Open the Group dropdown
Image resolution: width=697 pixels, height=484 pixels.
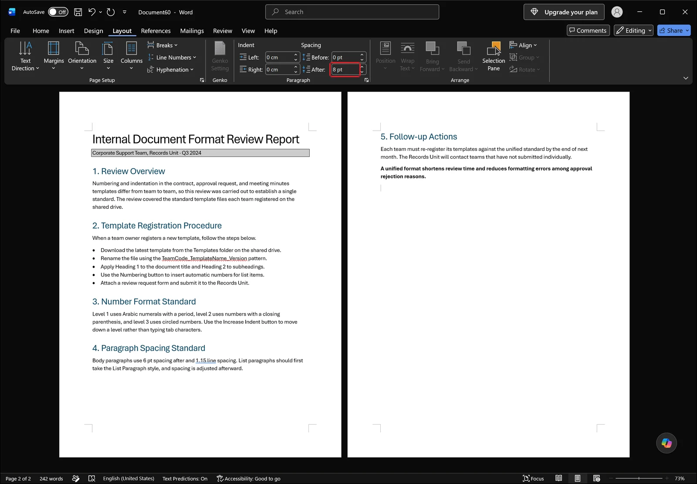[524, 58]
